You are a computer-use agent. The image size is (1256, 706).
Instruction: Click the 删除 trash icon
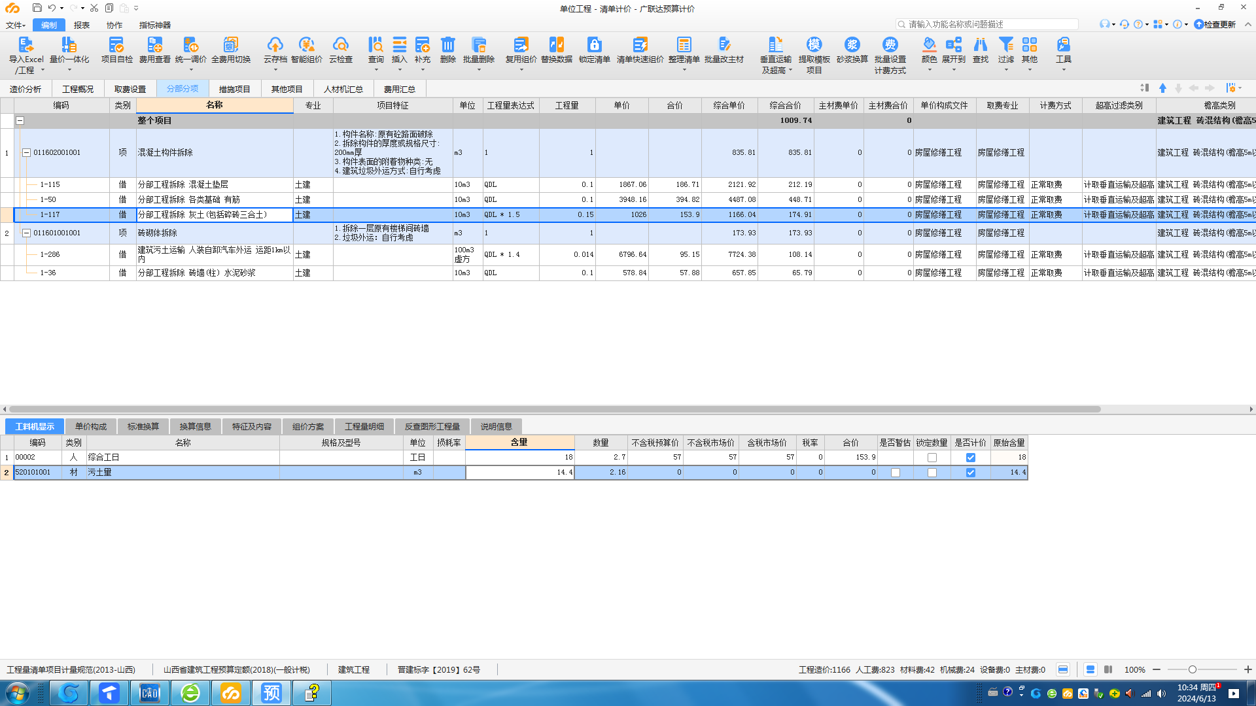coord(447,44)
